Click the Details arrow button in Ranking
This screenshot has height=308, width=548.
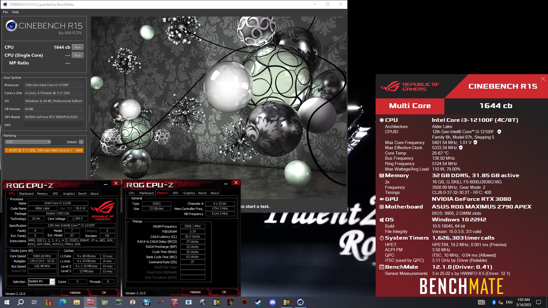tap(81, 142)
